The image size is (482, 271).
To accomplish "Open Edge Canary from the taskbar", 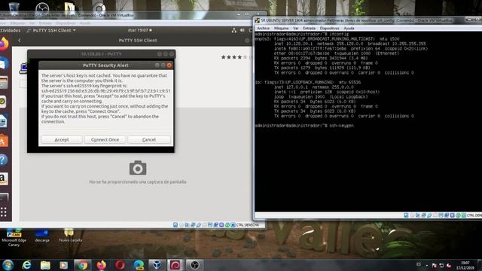I will (139, 265).
